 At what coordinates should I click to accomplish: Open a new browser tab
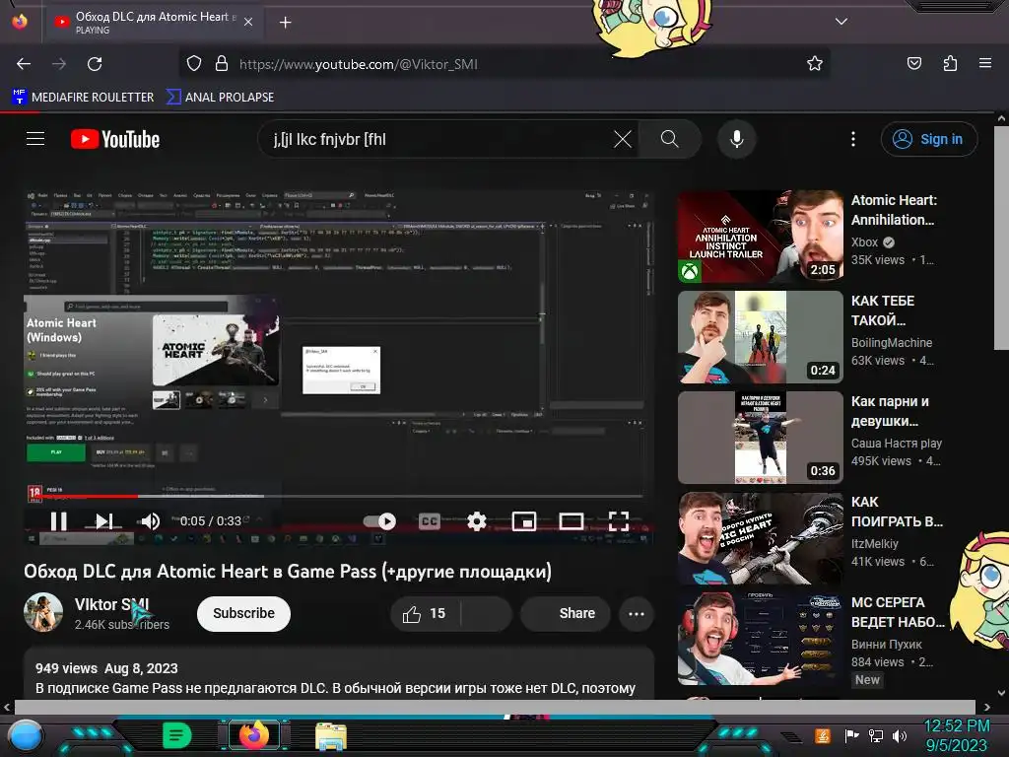285,23
